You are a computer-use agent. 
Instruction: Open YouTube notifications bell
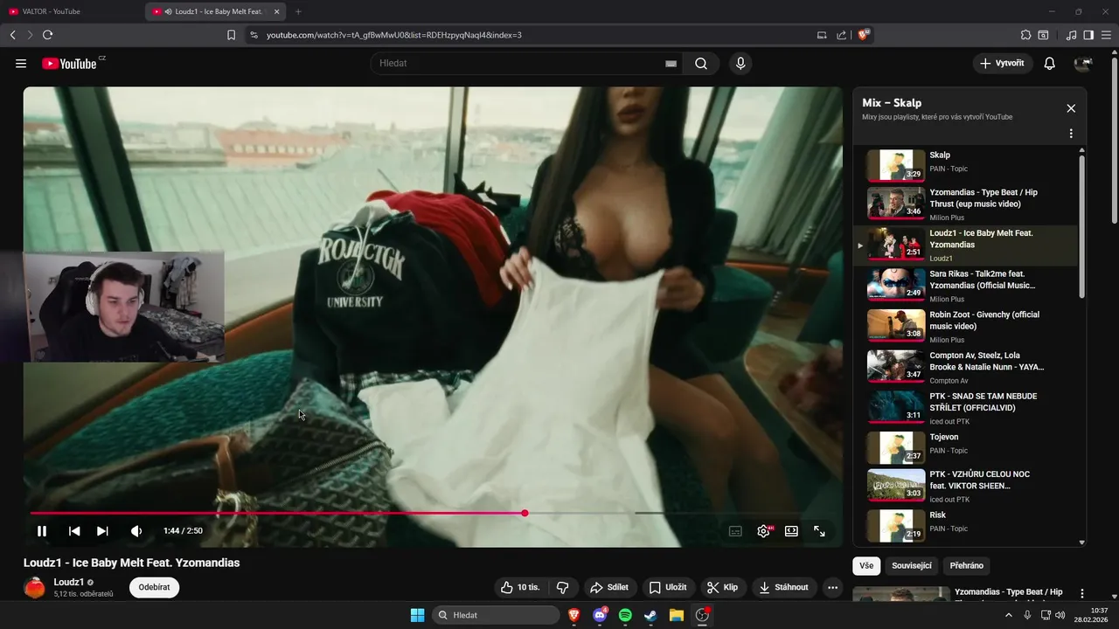pos(1050,64)
